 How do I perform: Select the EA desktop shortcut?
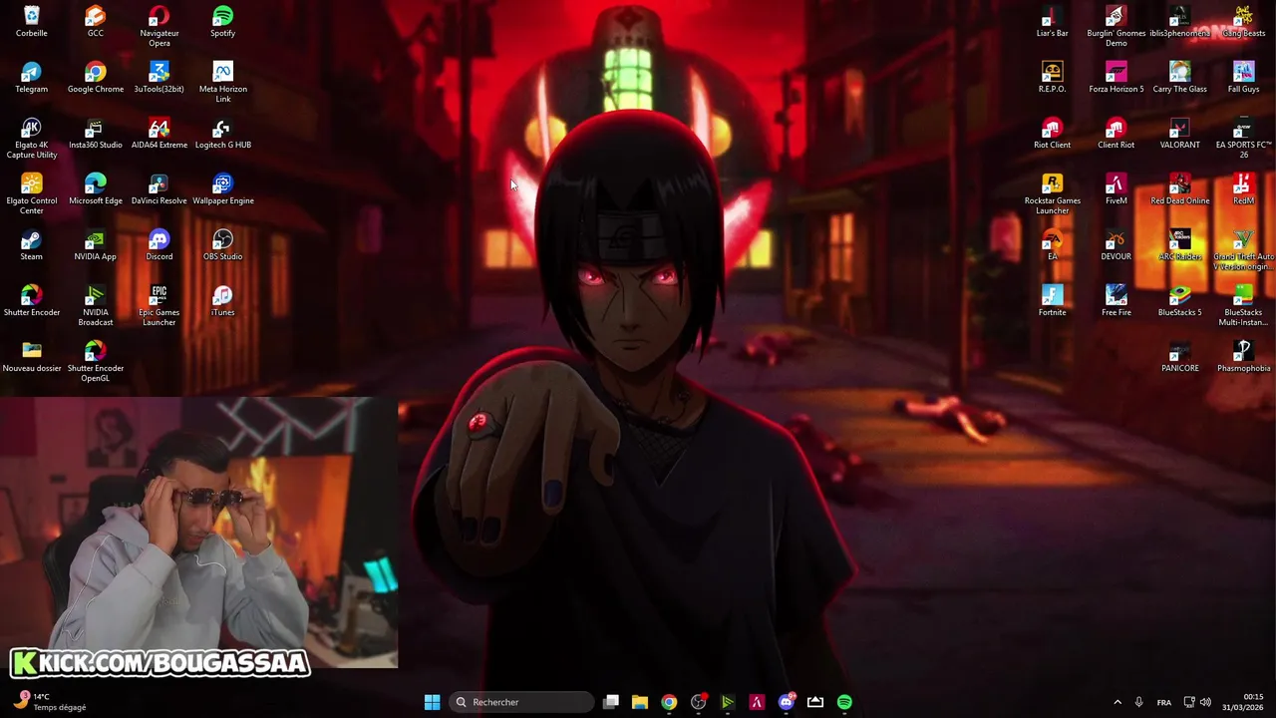click(x=1053, y=245)
